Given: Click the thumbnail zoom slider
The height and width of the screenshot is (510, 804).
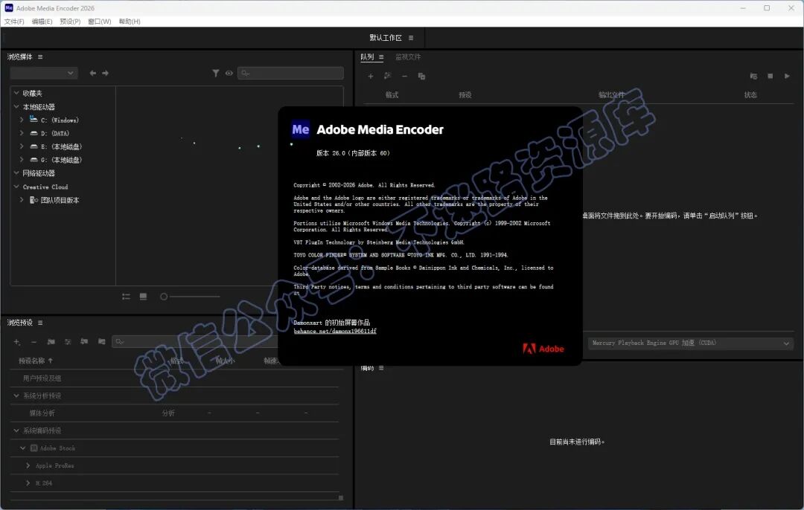Looking at the screenshot, I should (x=191, y=297).
